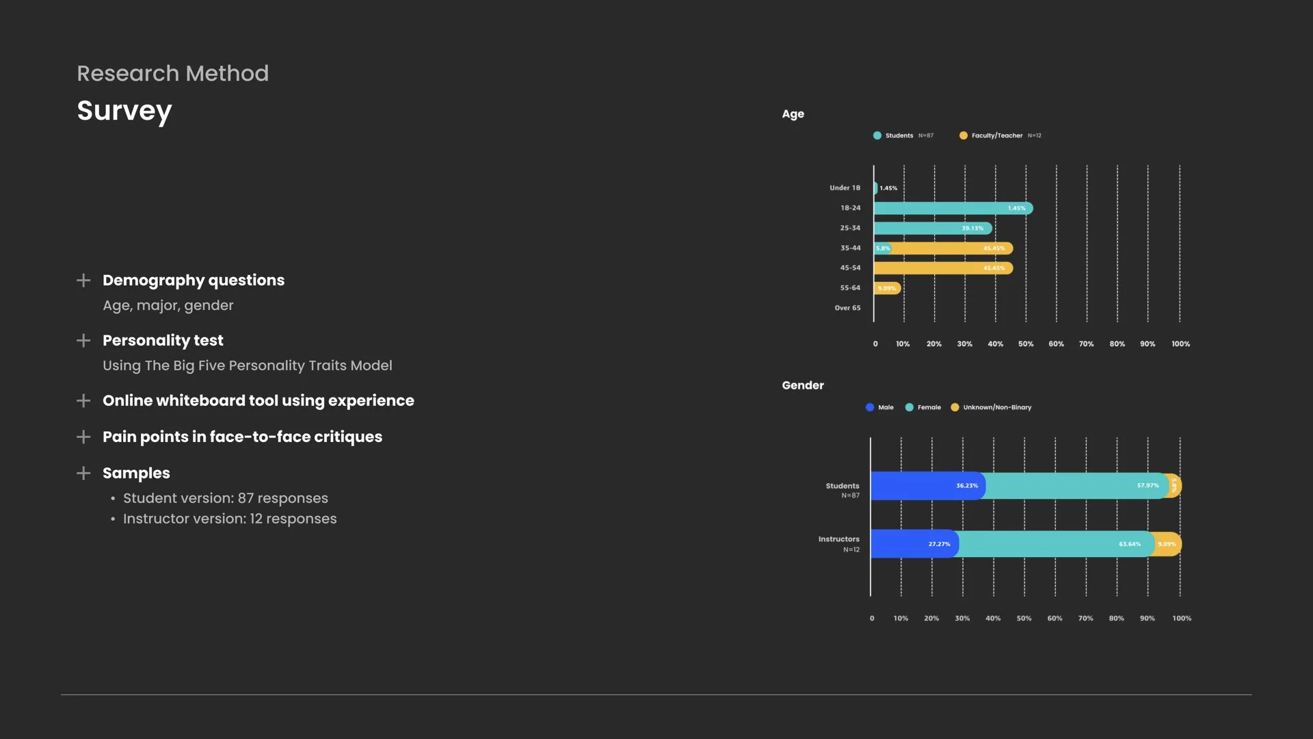Click the Survey heading
Image resolution: width=1313 pixels, height=739 pixels.
click(124, 111)
